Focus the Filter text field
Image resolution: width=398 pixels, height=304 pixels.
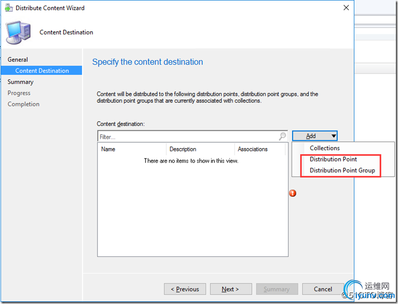tap(188, 136)
